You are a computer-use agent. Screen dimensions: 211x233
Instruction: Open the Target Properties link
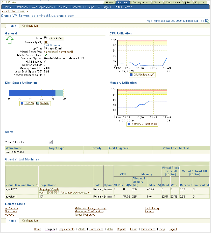85,215
